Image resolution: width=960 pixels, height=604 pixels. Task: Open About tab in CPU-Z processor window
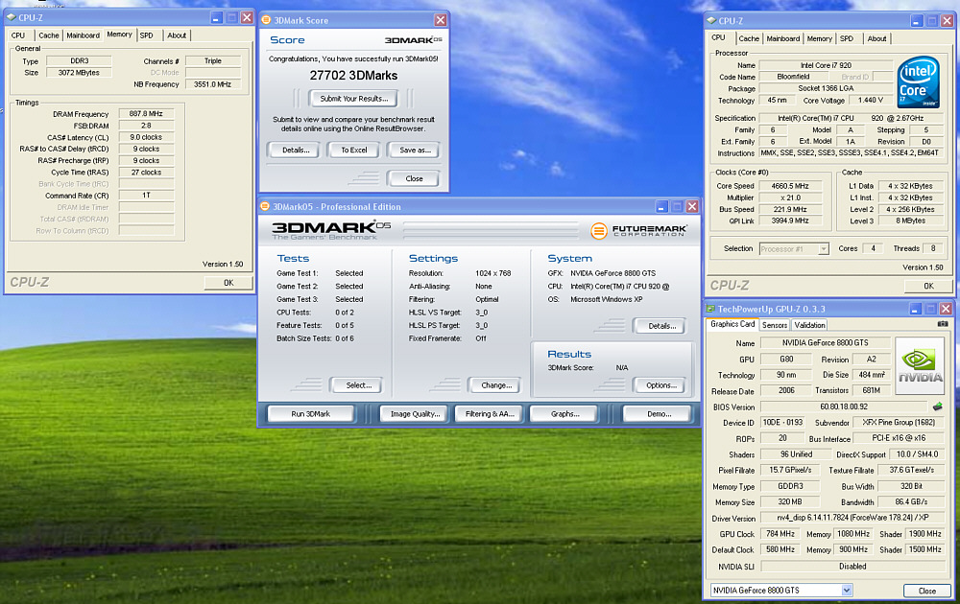[876, 38]
